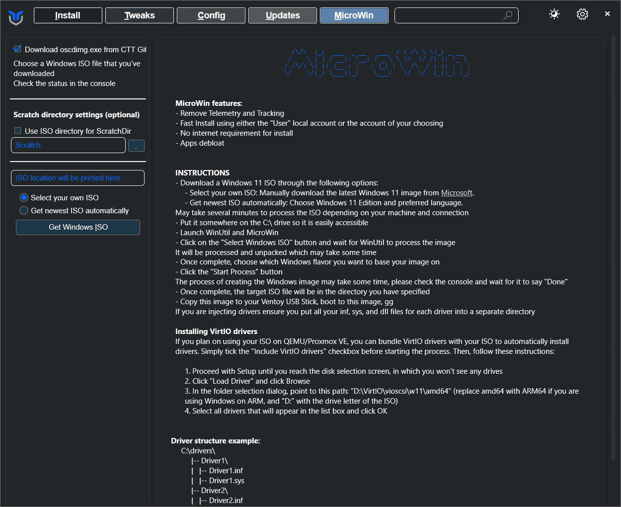The image size is (621, 507).
Task: Toggle the light/dark theme sun icon
Action: click(x=554, y=14)
